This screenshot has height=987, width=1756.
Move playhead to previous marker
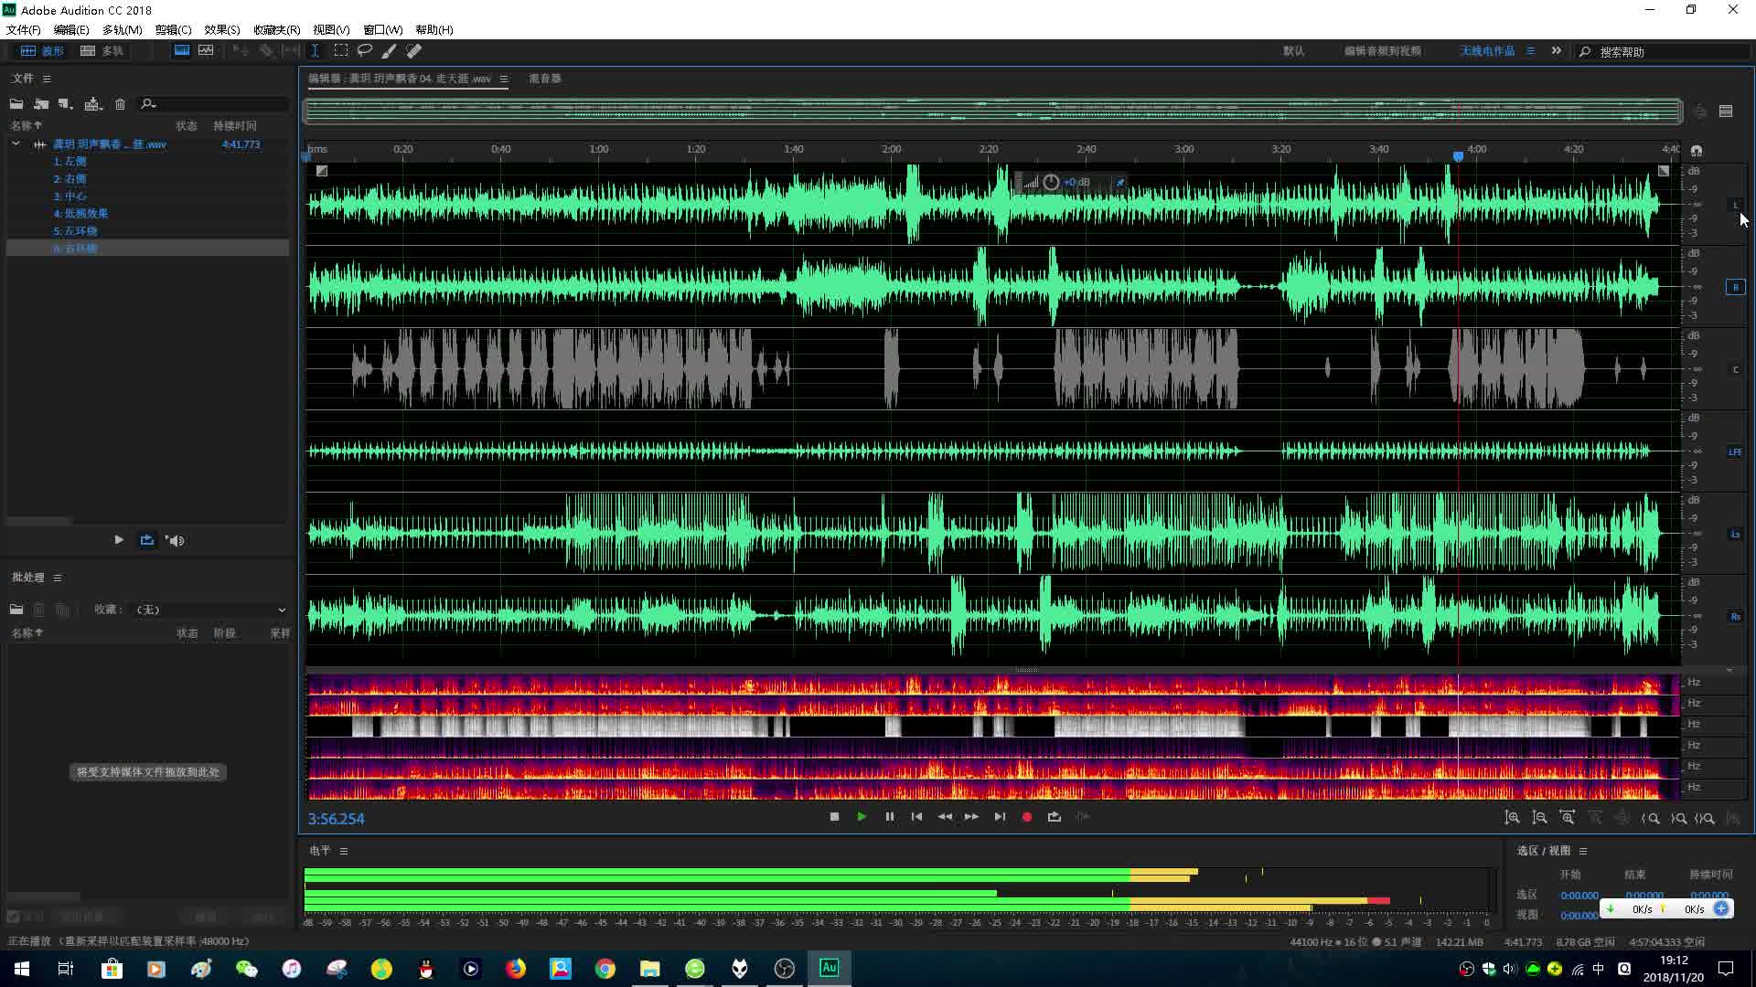click(916, 817)
